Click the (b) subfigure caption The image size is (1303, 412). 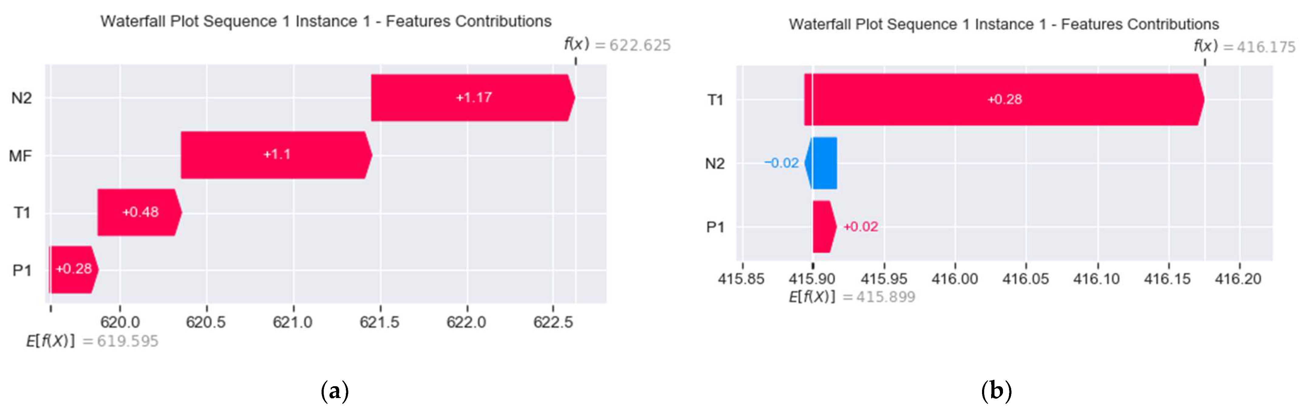996,391
